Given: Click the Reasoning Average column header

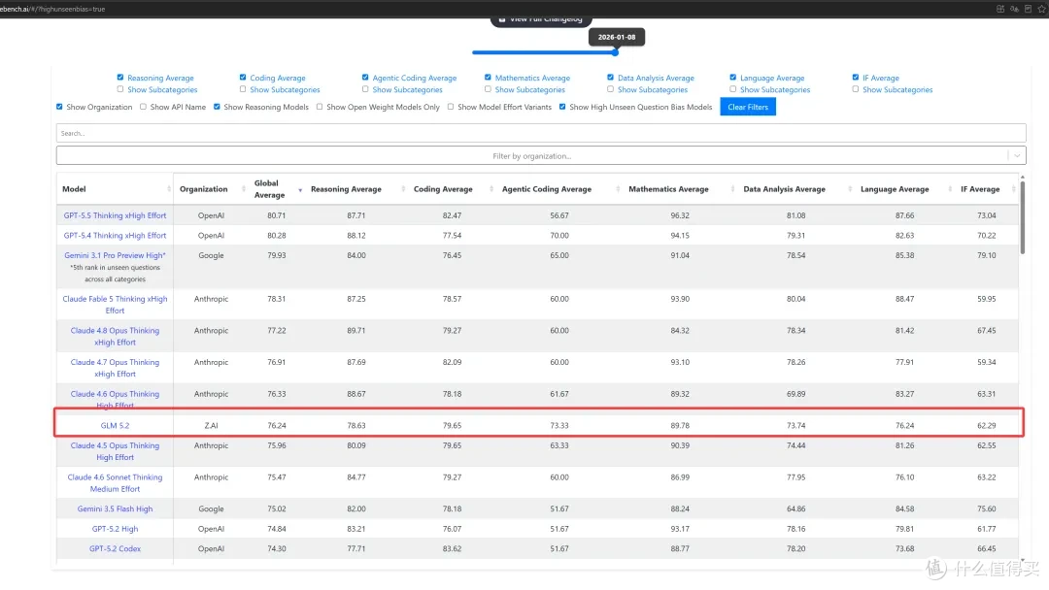Looking at the screenshot, I should click(346, 190).
